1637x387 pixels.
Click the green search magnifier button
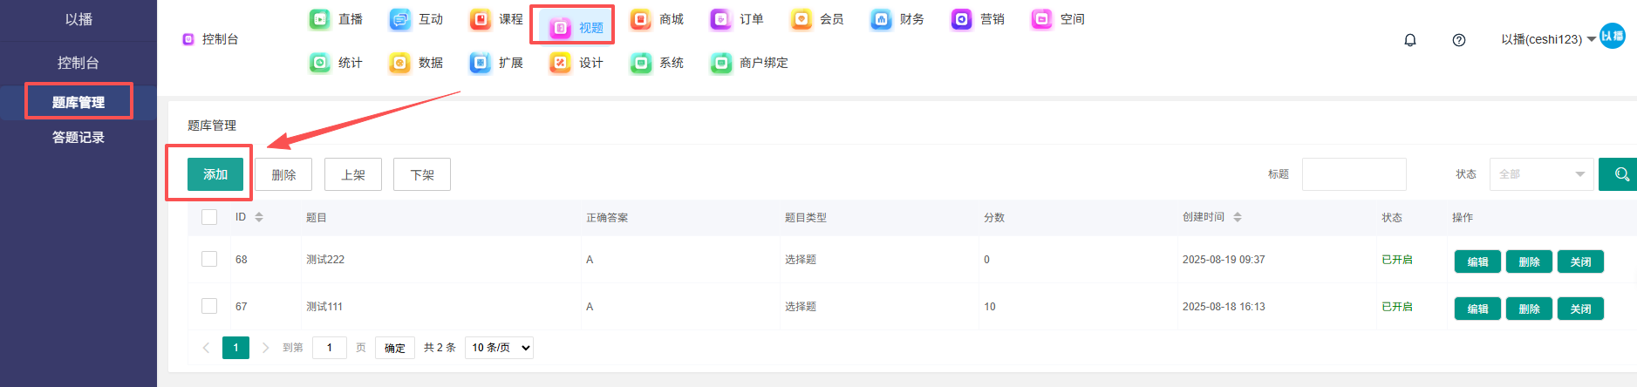click(x=1620, y=174)
